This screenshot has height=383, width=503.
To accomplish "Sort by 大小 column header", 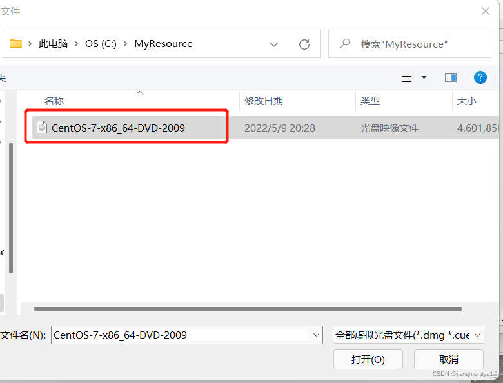I will click(466, 101).
